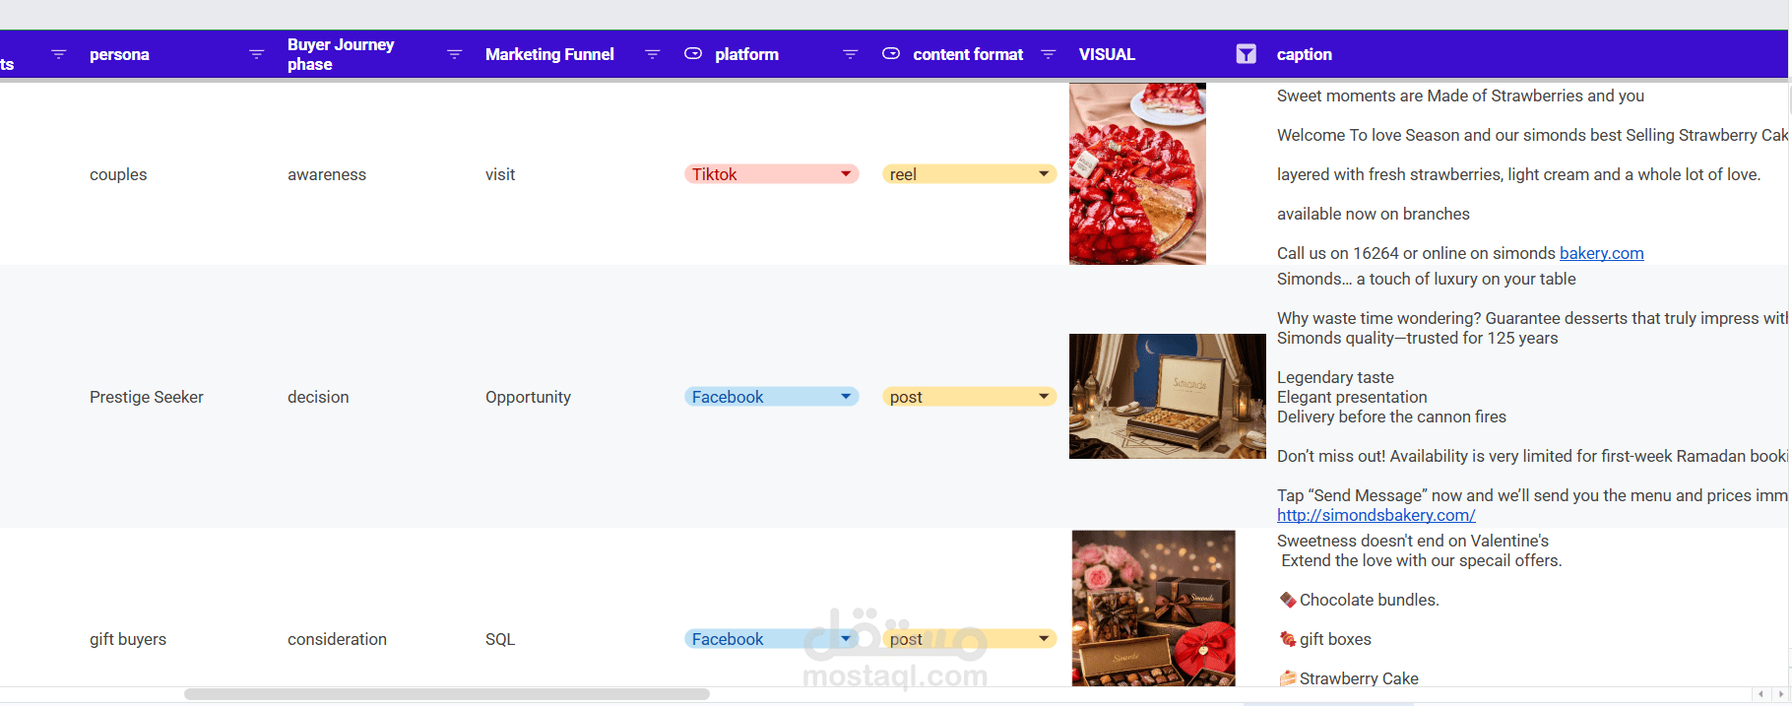Select the Ramadan dessert box image
The height and width of the screenshot is (706, 1792).
(x=1167, y=396)
